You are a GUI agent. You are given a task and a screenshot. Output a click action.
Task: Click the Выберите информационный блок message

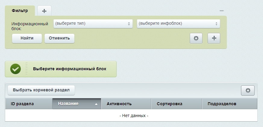69,69
